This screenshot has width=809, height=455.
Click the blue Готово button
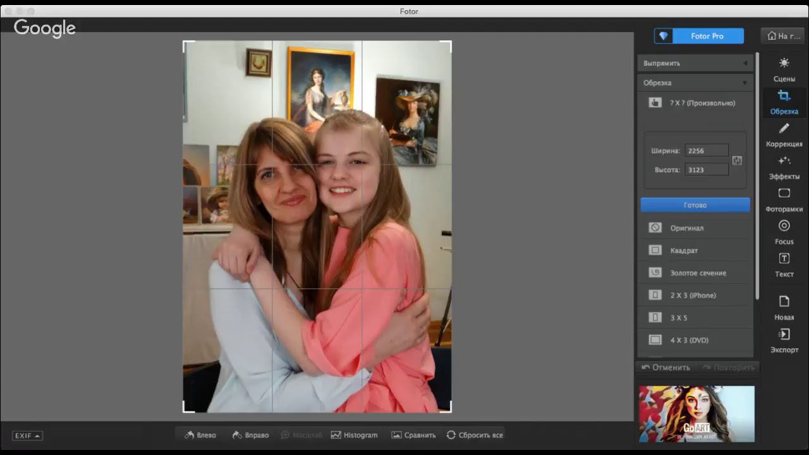click(x=695, y=205)
